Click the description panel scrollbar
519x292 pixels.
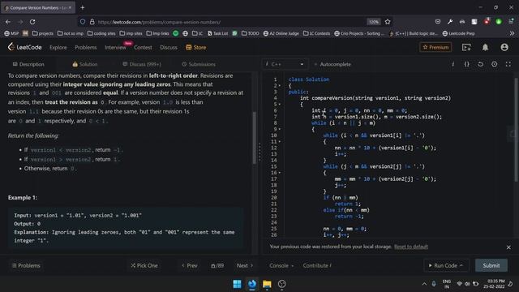point(254,137)
